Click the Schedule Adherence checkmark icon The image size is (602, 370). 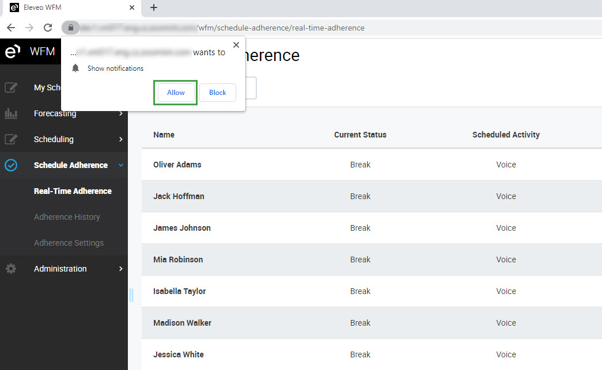[x=11, y=165]
